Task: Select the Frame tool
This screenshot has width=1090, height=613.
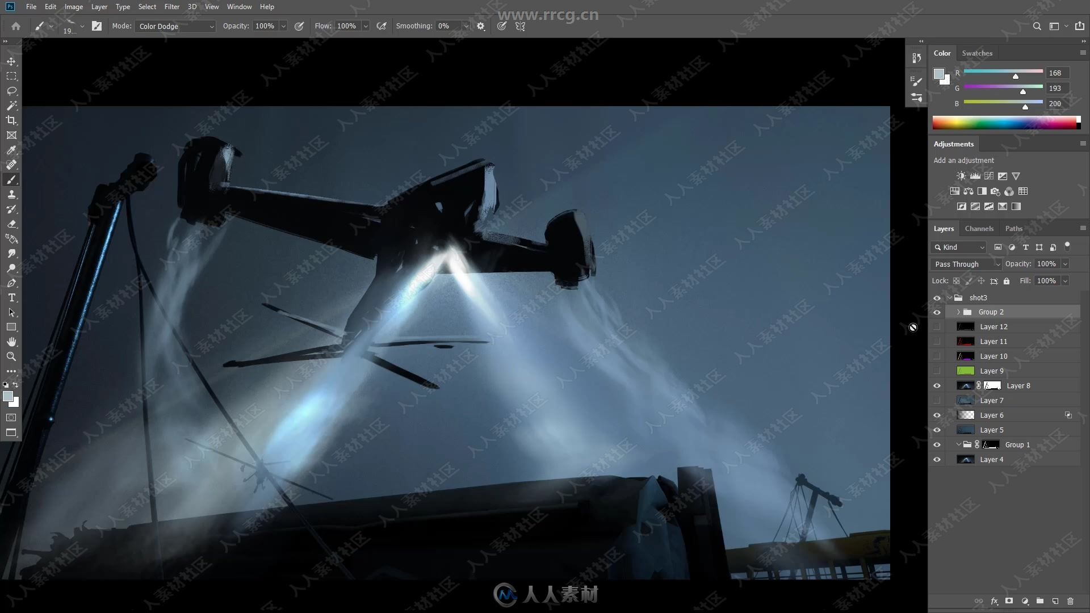Action: 11,135
